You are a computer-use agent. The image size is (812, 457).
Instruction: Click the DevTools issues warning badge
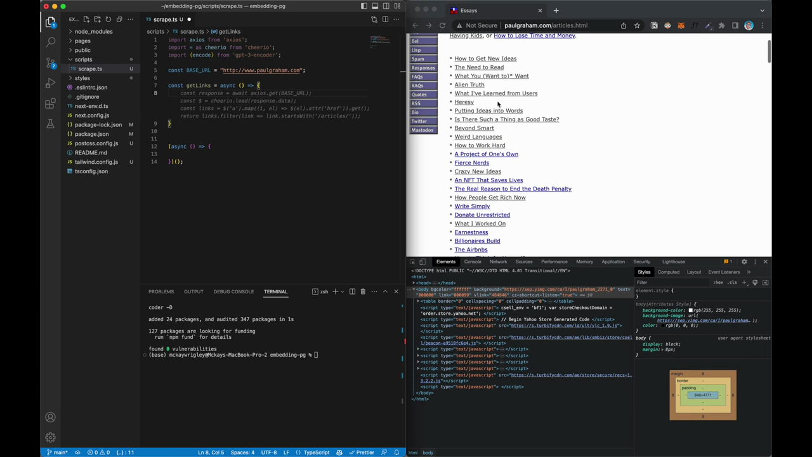[x=728, y=262]
